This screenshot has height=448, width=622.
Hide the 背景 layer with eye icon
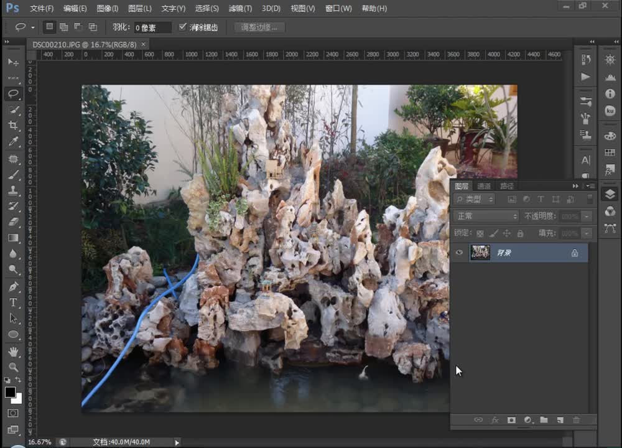[x=460, y=253]
